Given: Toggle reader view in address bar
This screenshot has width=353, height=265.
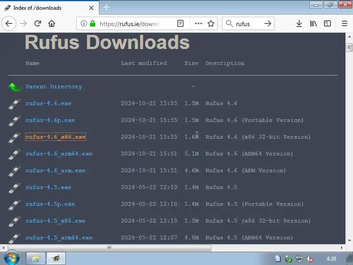Looking at the screenshot, I should coord(180,23).
